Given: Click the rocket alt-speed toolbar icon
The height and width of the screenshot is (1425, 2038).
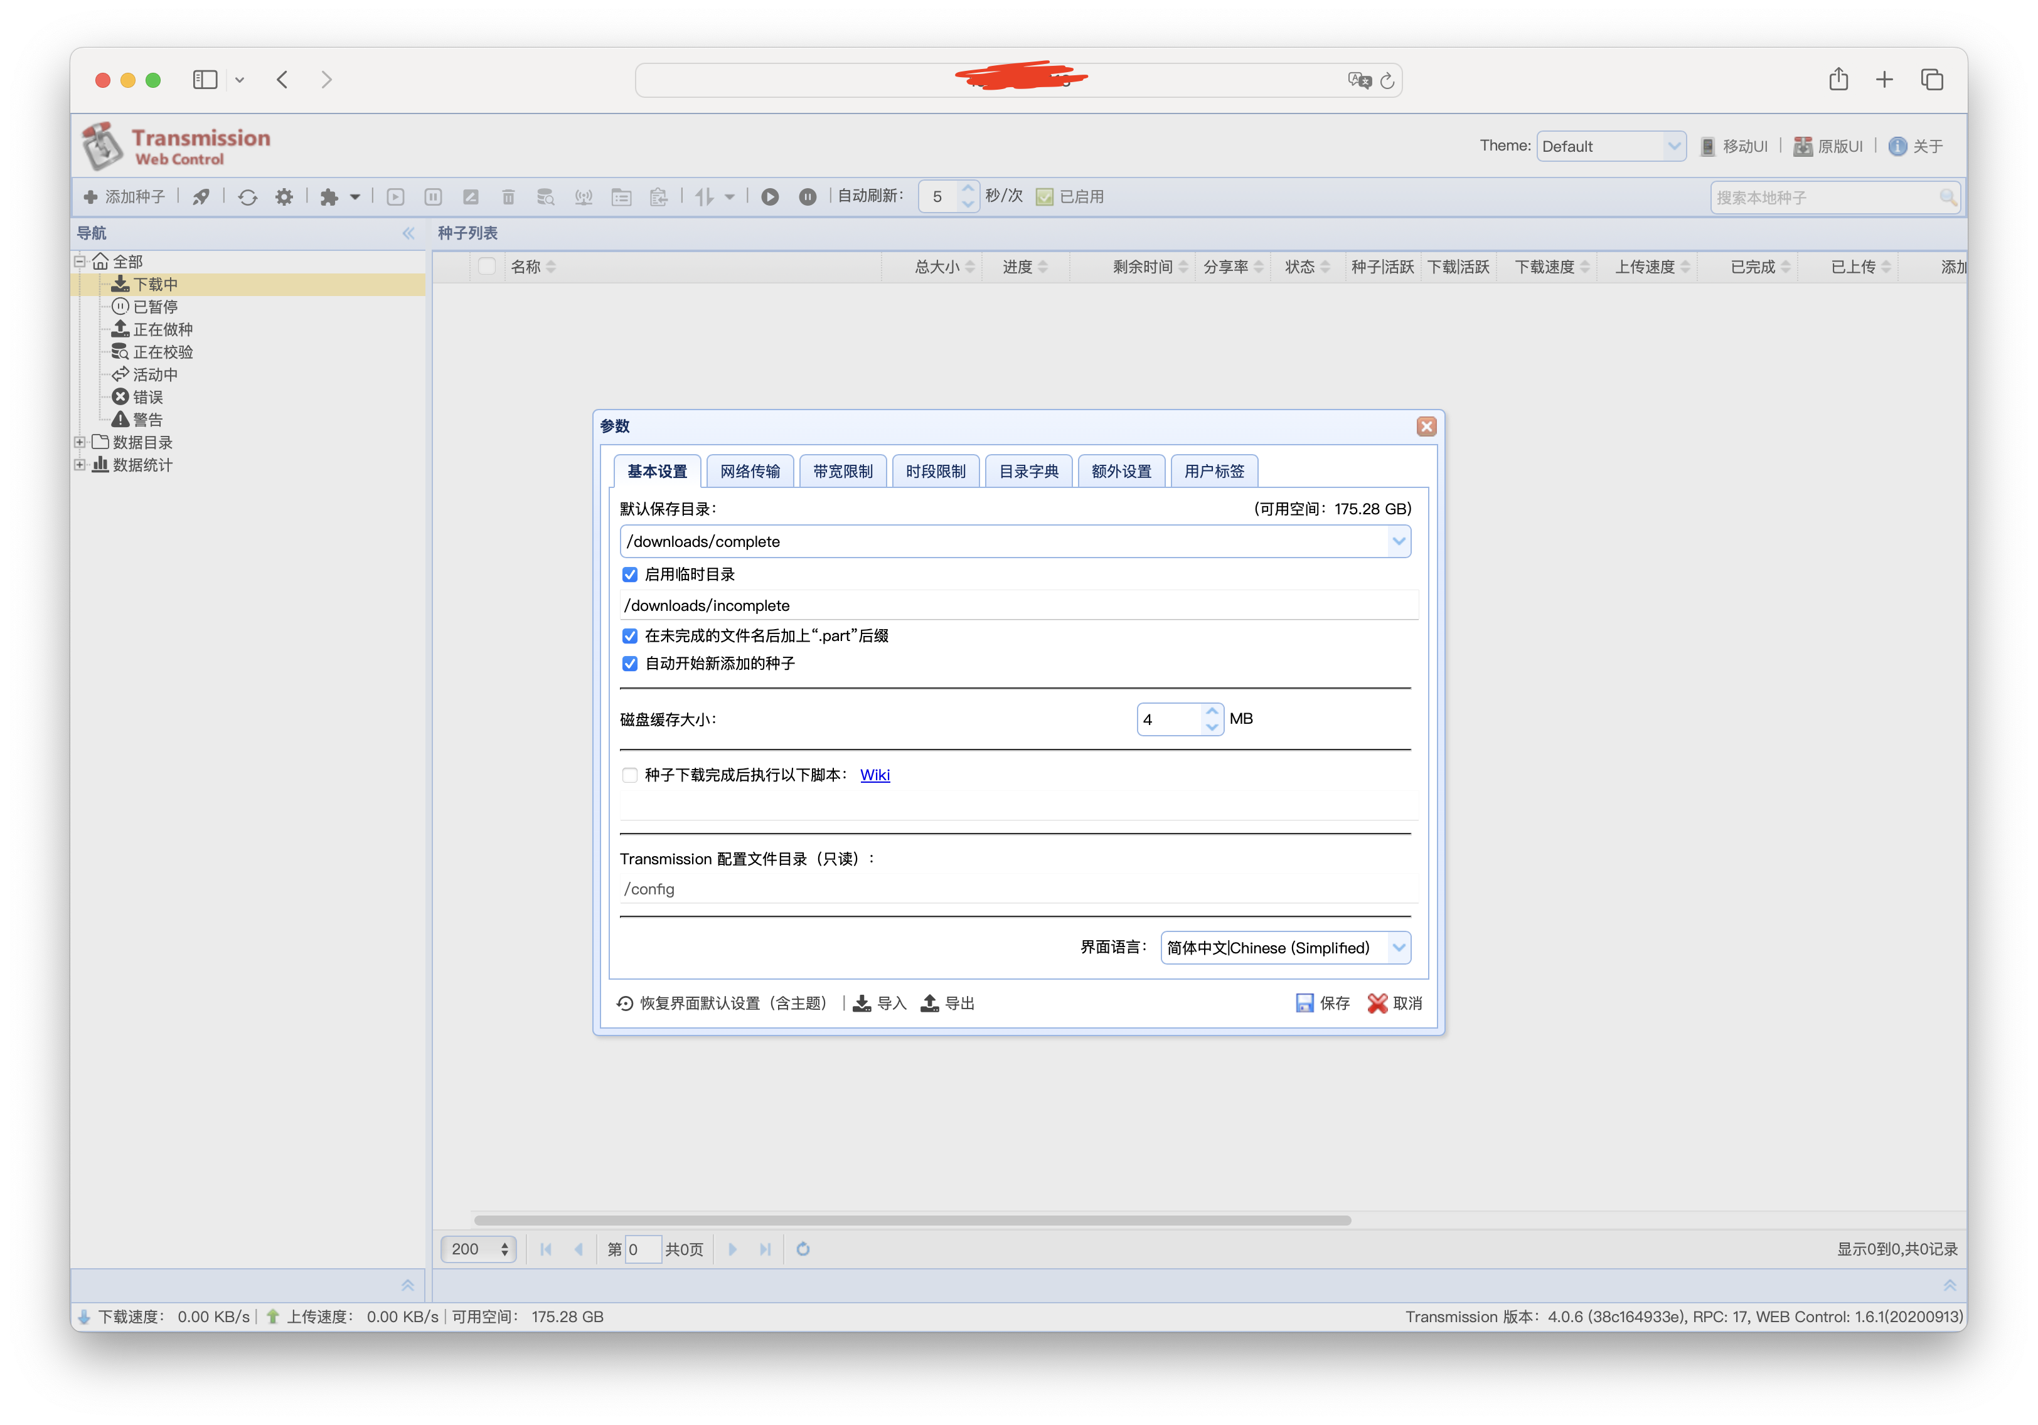Looking at the screenshot, I should point(201,197).
